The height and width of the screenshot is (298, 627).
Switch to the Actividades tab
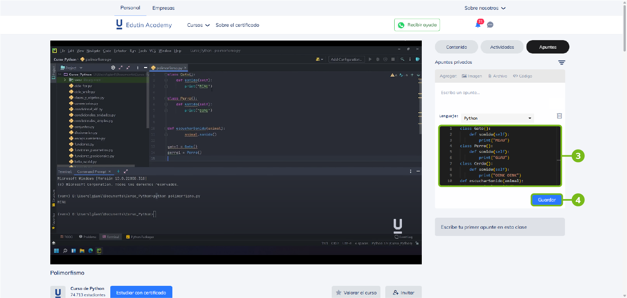pyautogui.click(x=502, y=47)
